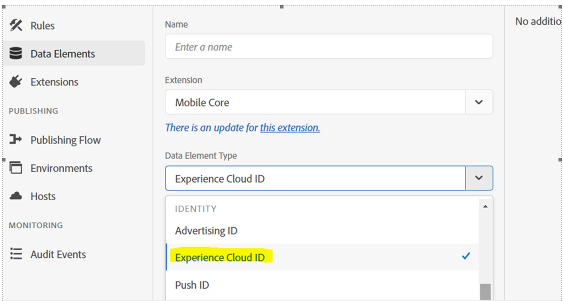
Task: Click the dropdown list scroll-up arrow
Action: click(484, 206)
